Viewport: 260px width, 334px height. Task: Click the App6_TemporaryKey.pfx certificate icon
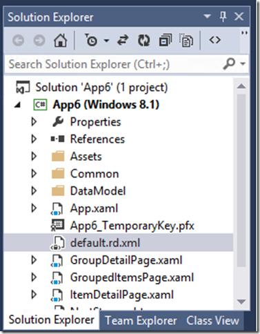57,226
